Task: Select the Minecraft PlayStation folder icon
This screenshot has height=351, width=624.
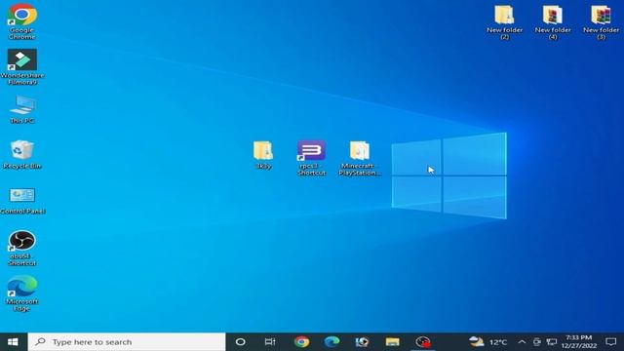Action: coord(360,158)
